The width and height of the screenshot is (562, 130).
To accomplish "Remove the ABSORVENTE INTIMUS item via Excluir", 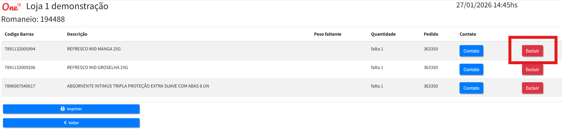I will coord(532,88).
